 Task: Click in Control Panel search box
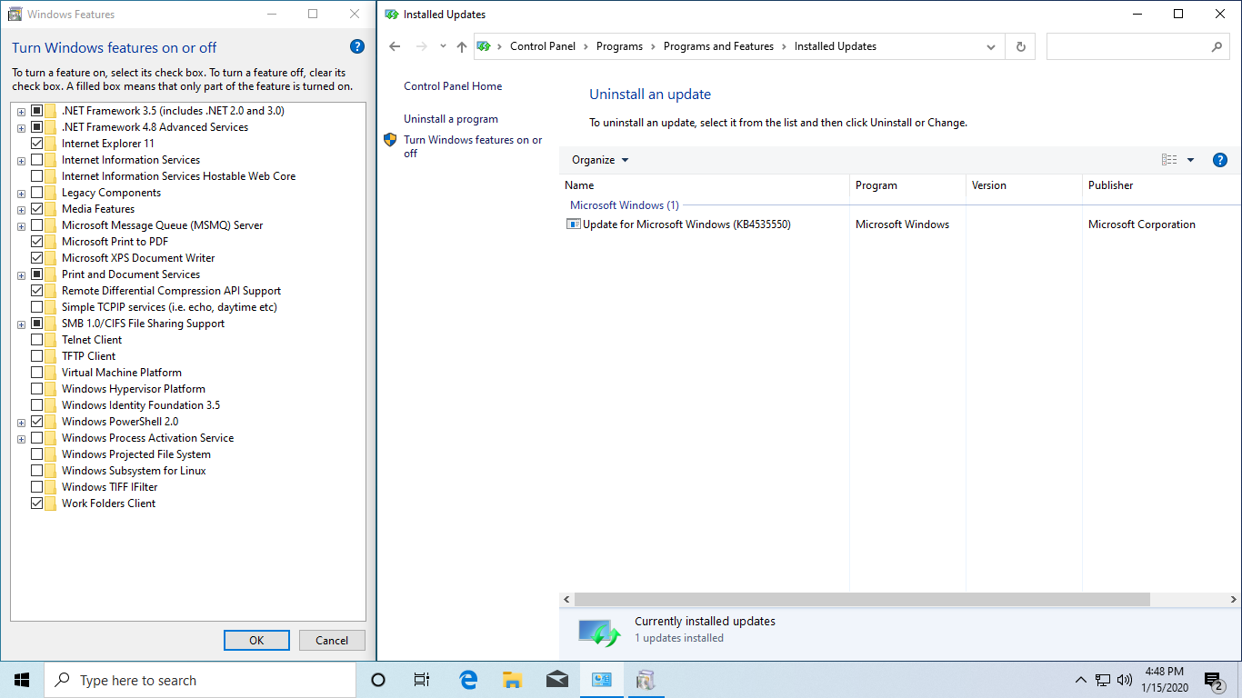point(1128,46)
